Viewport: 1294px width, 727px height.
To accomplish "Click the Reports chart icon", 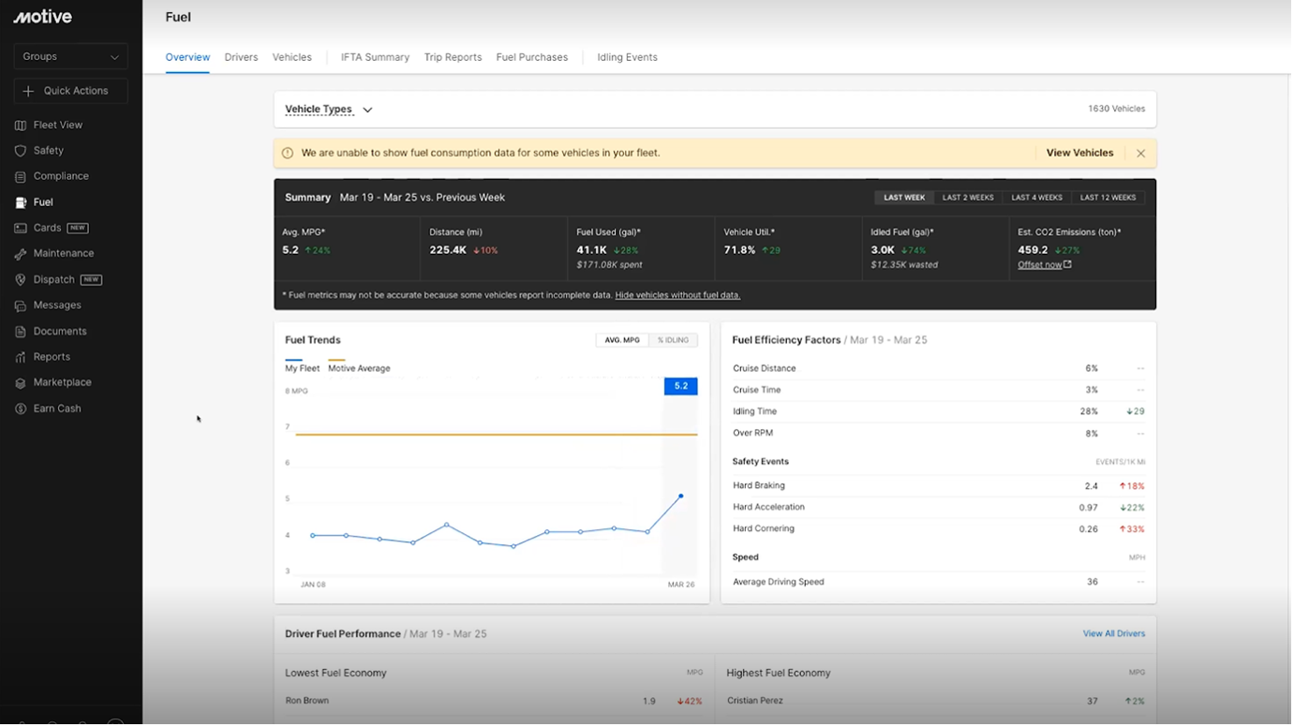I will (x=21, y=357).
